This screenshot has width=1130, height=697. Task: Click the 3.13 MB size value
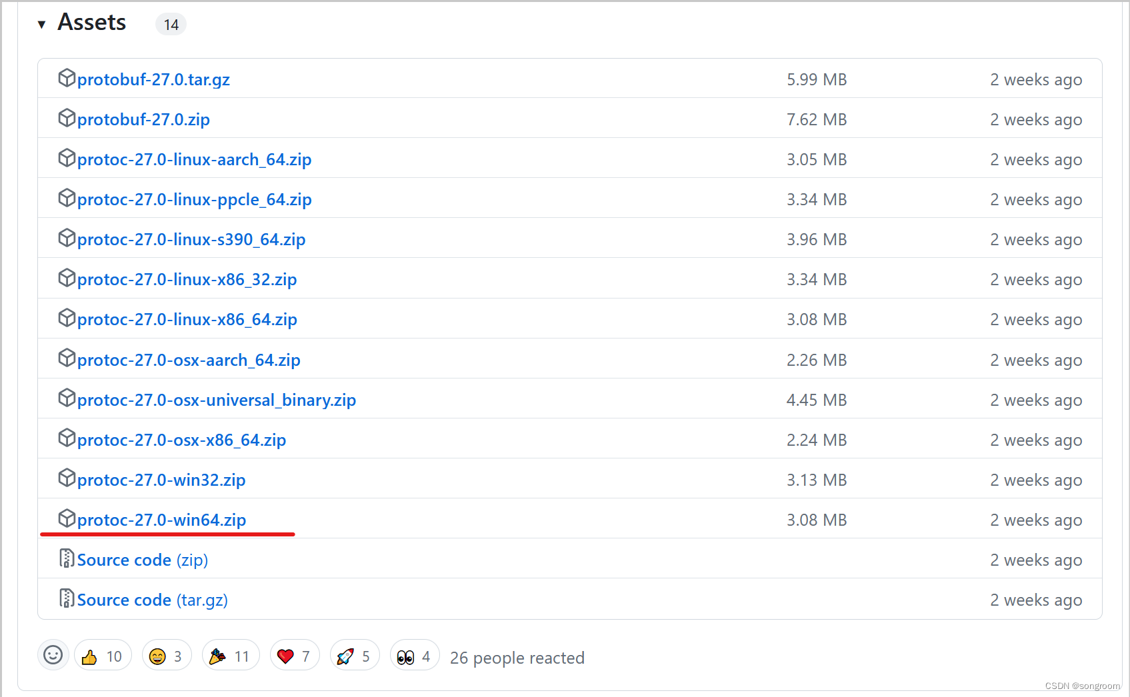coord(817,480)
